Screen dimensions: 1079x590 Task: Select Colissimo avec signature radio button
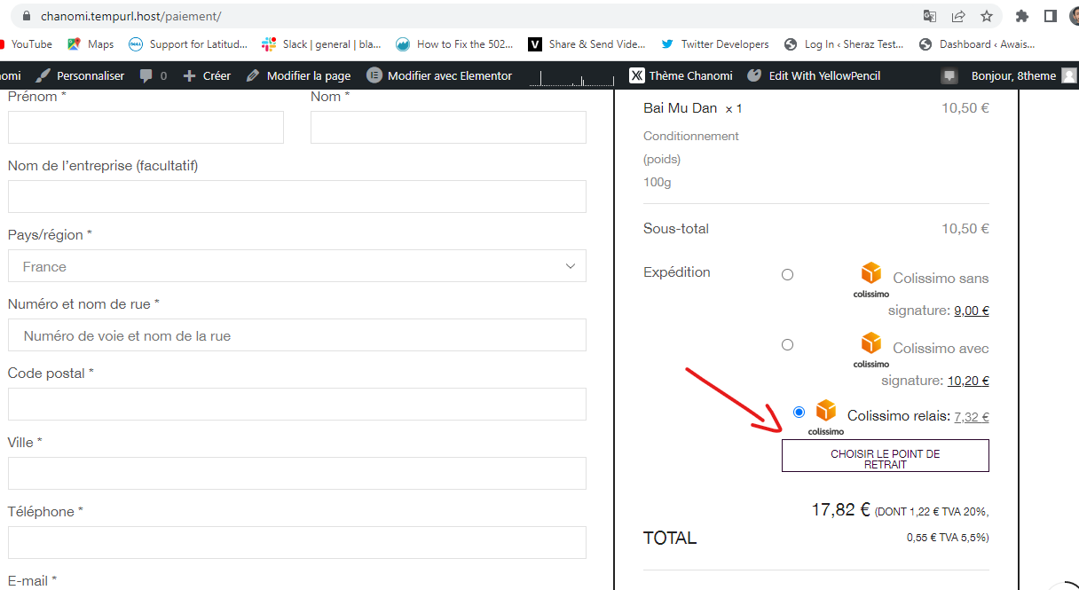[x=787, y=344]
